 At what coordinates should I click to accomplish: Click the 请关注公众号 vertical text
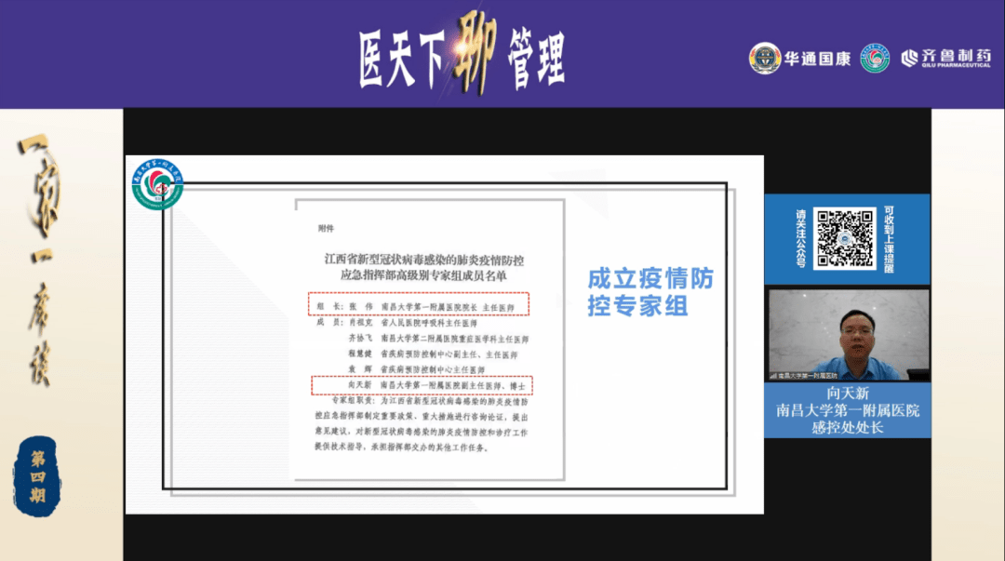(800, 238)
